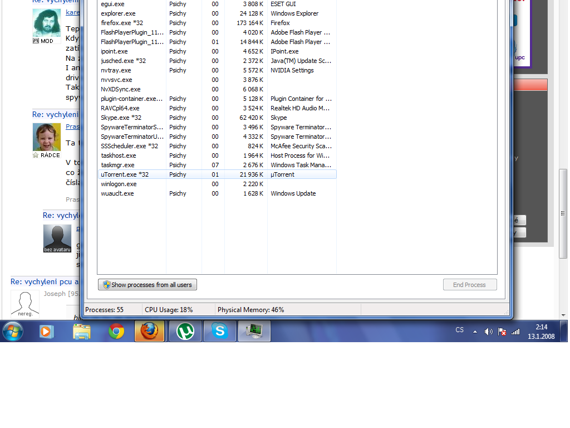The width and height of the screenshot is (570, 428).
Task: Open the CS language indicator
Action: pos(459,330)
